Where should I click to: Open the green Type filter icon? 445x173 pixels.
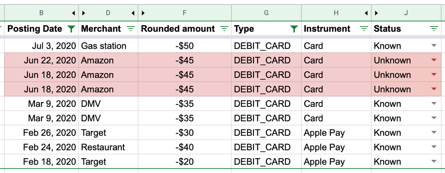294,29
